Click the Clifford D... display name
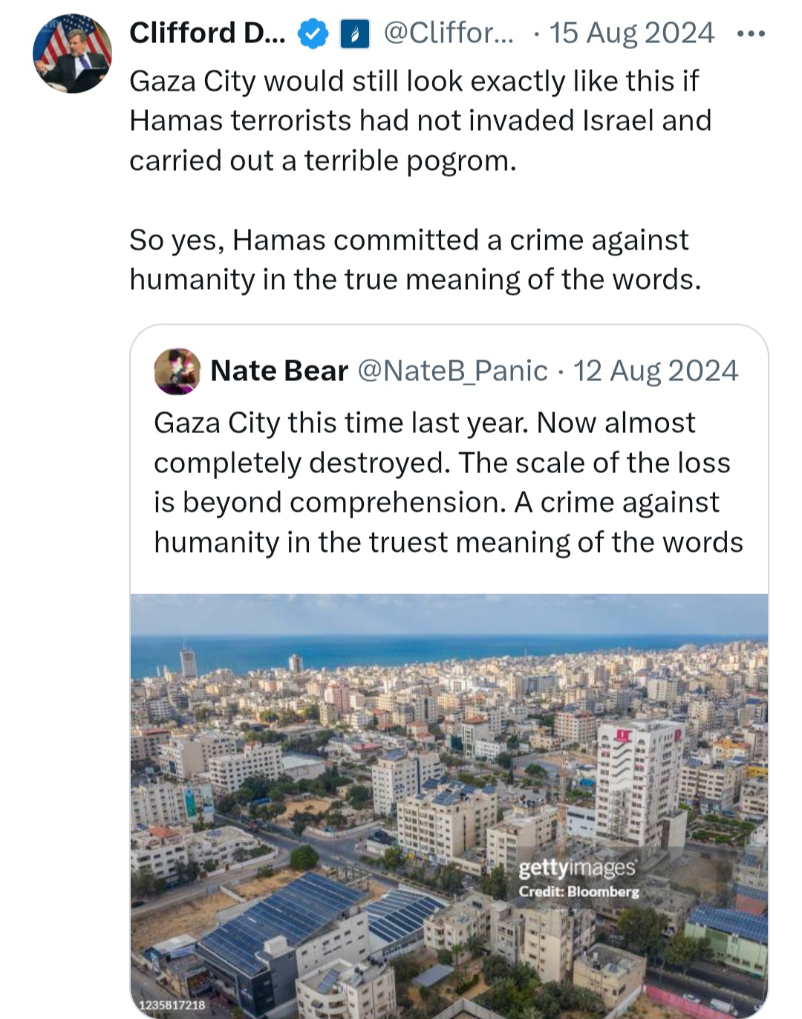Image resolution: width=802 pixels, height=1019 pixels. point(207,33)
